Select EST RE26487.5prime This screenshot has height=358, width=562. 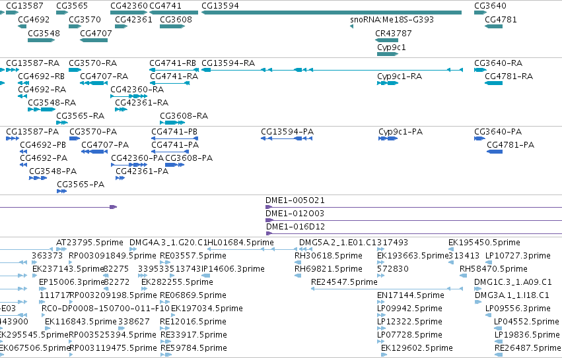coord(499,355)
